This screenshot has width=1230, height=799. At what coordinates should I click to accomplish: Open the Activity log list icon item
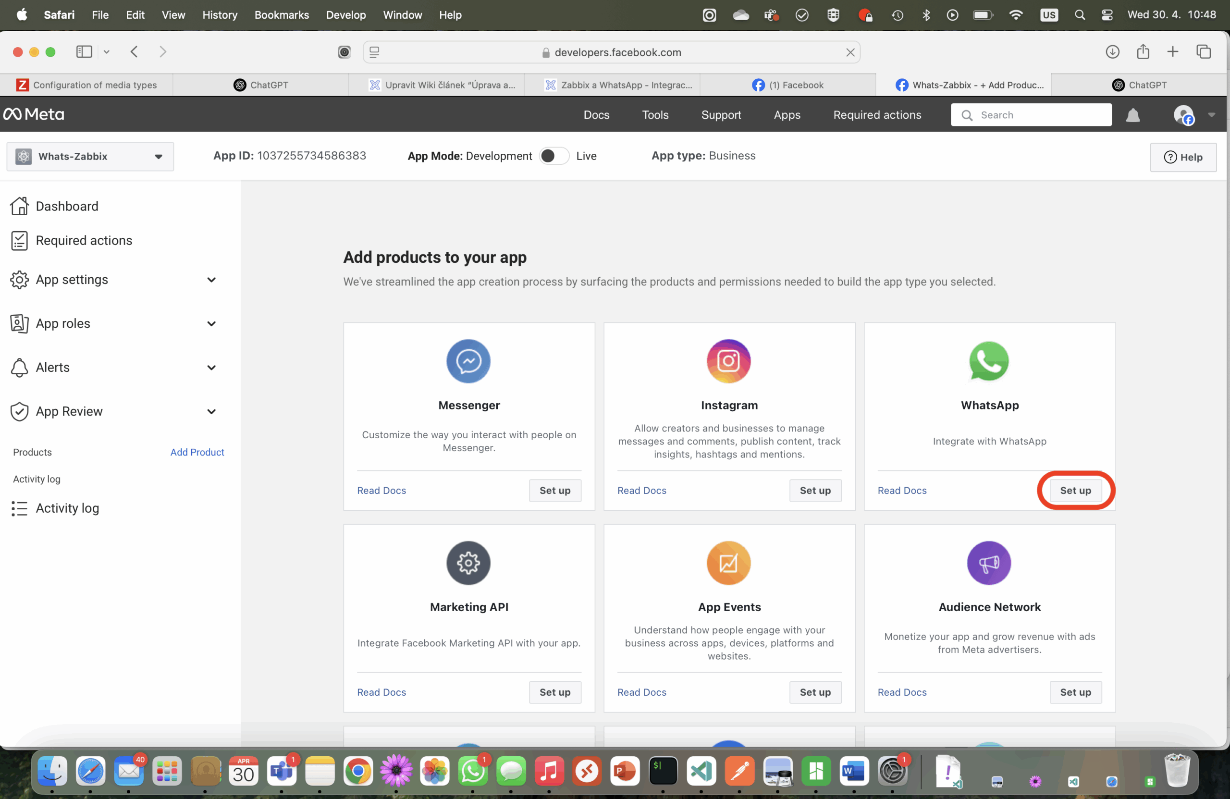(55, 508)
